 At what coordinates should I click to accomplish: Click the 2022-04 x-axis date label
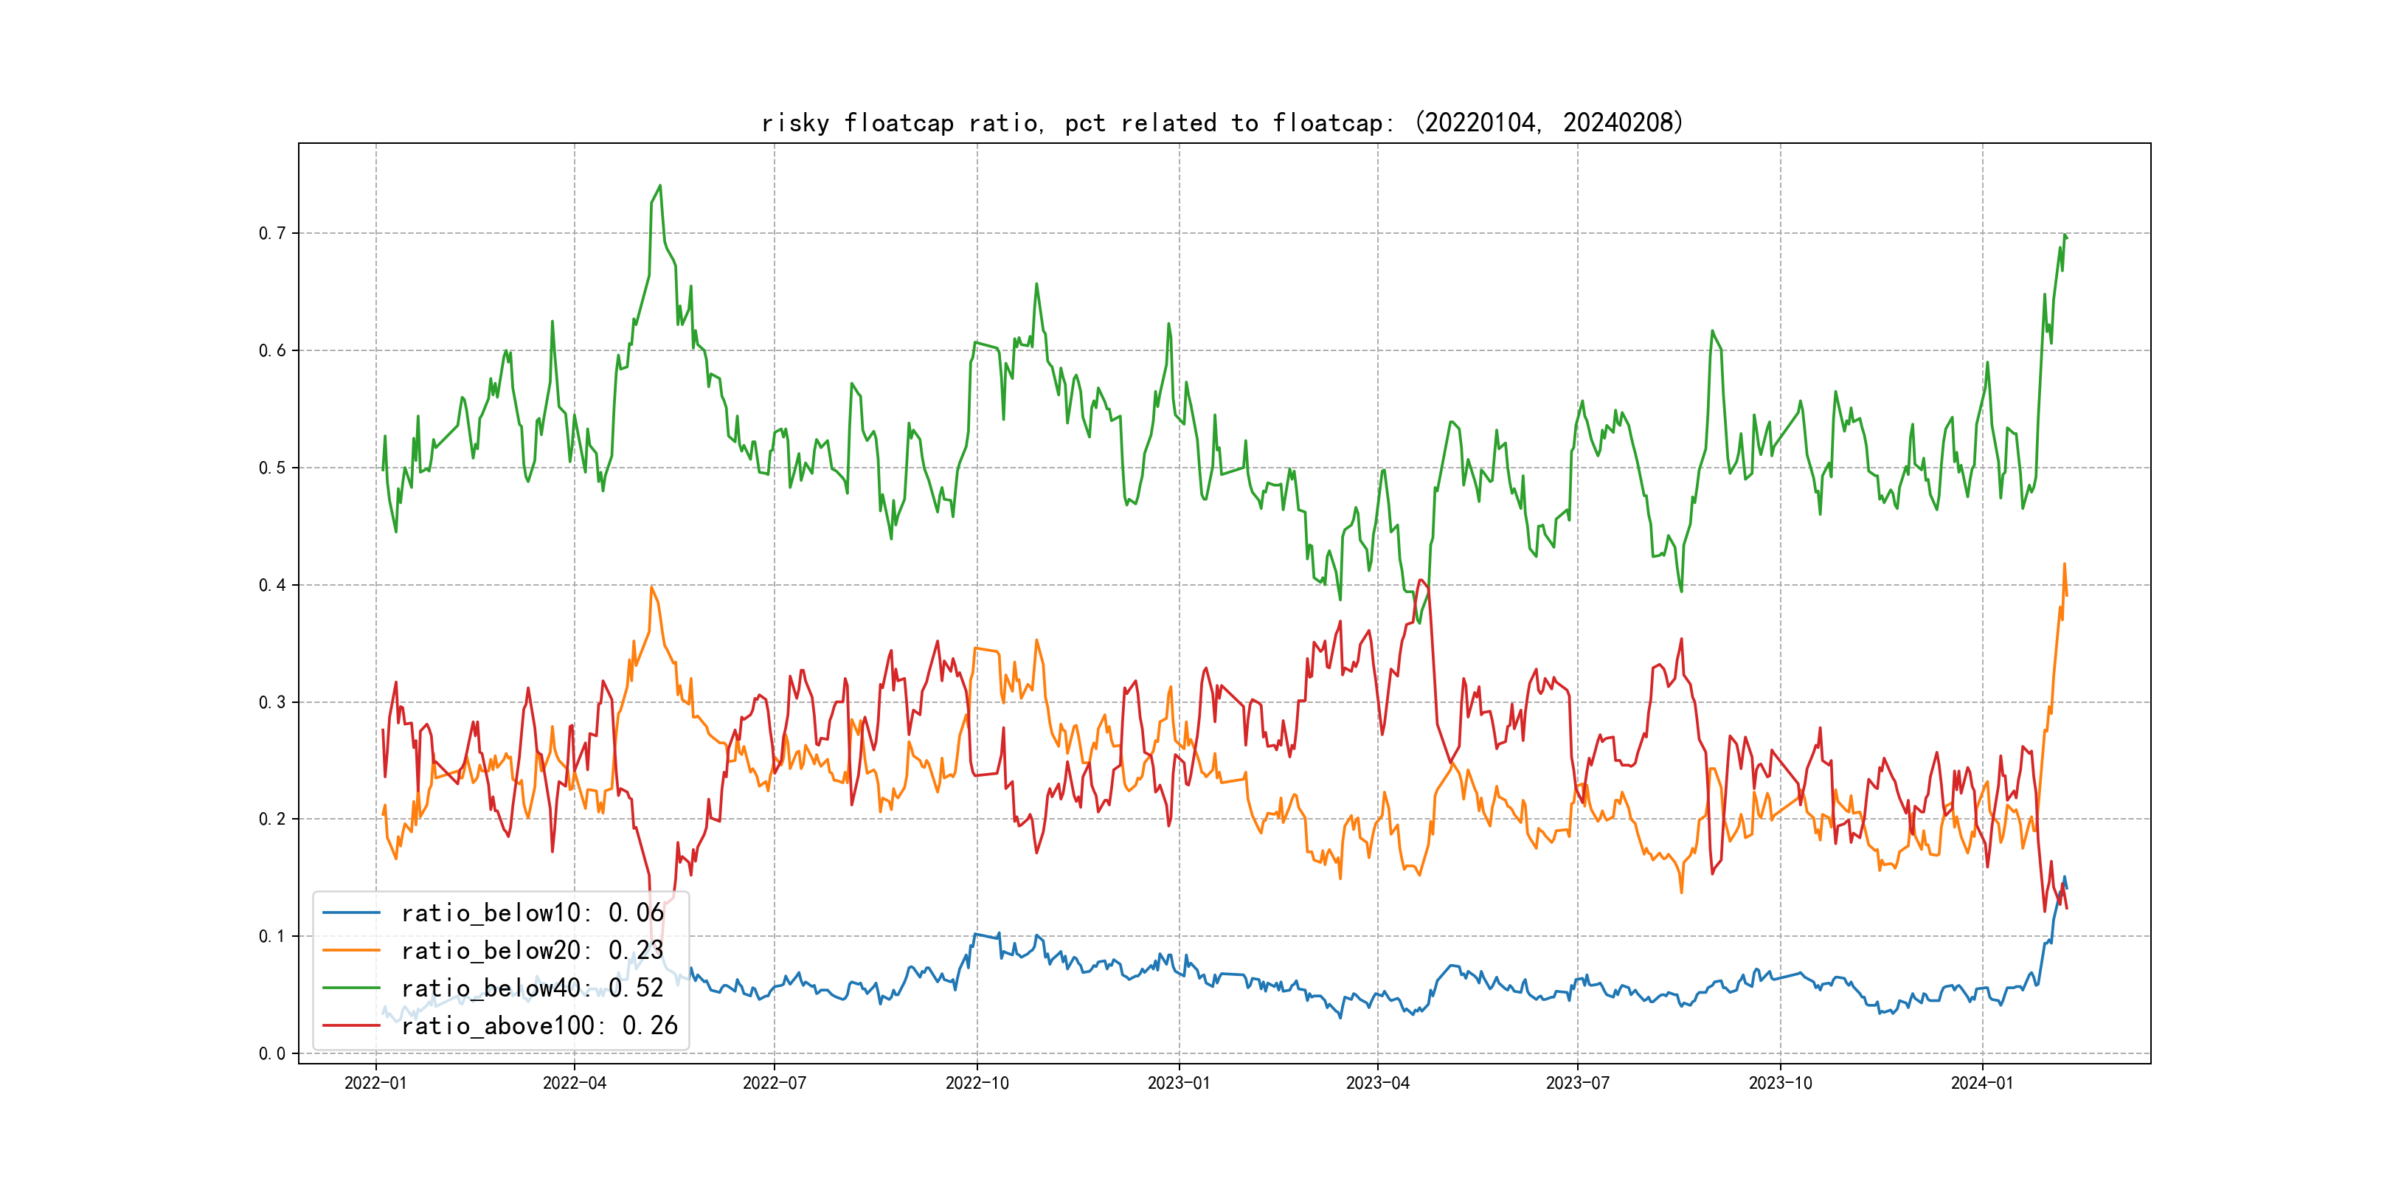575,1083
